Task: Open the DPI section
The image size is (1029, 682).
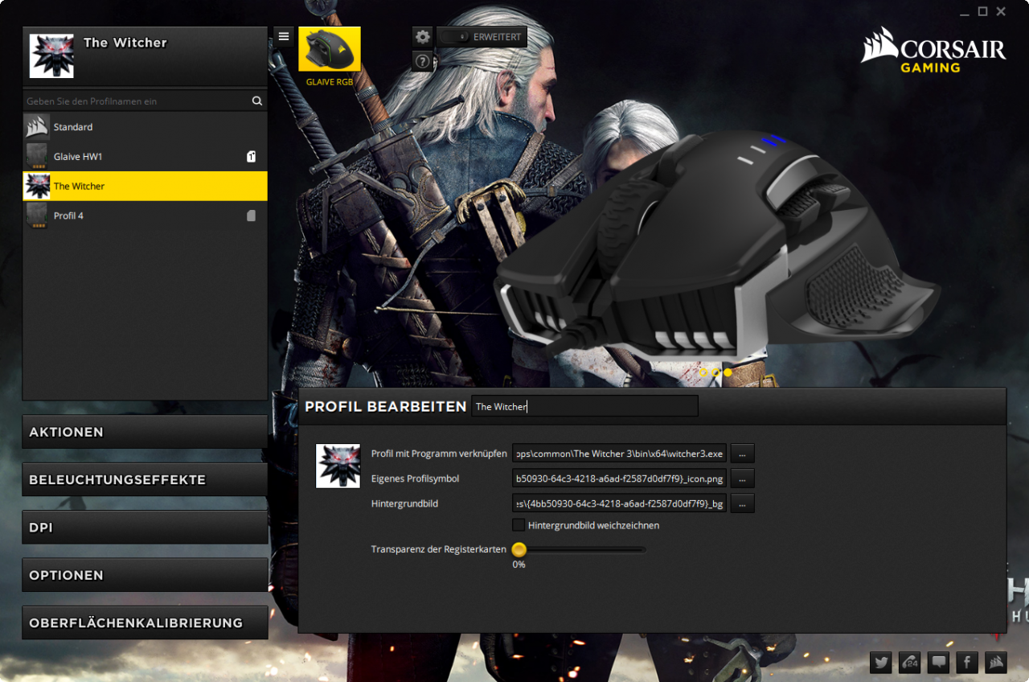Action: tap(145, 528)
